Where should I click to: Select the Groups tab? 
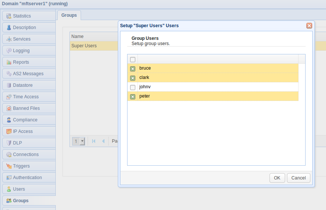pyautogui.click(x=69, y=15)
